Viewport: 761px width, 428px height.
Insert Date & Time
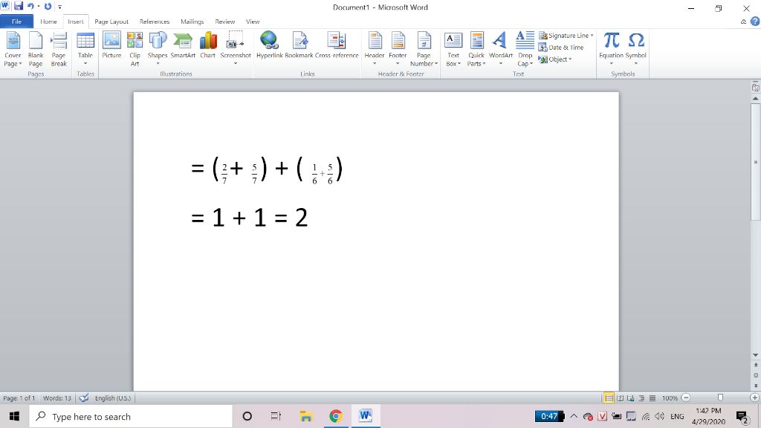coord(561,48)
